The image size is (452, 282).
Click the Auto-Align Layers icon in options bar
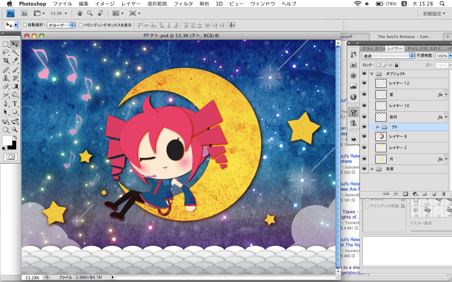pyautogui.click(x=232, y=25)
